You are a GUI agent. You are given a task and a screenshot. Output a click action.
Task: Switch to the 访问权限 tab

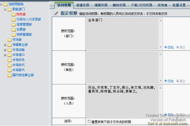(64, 5)
